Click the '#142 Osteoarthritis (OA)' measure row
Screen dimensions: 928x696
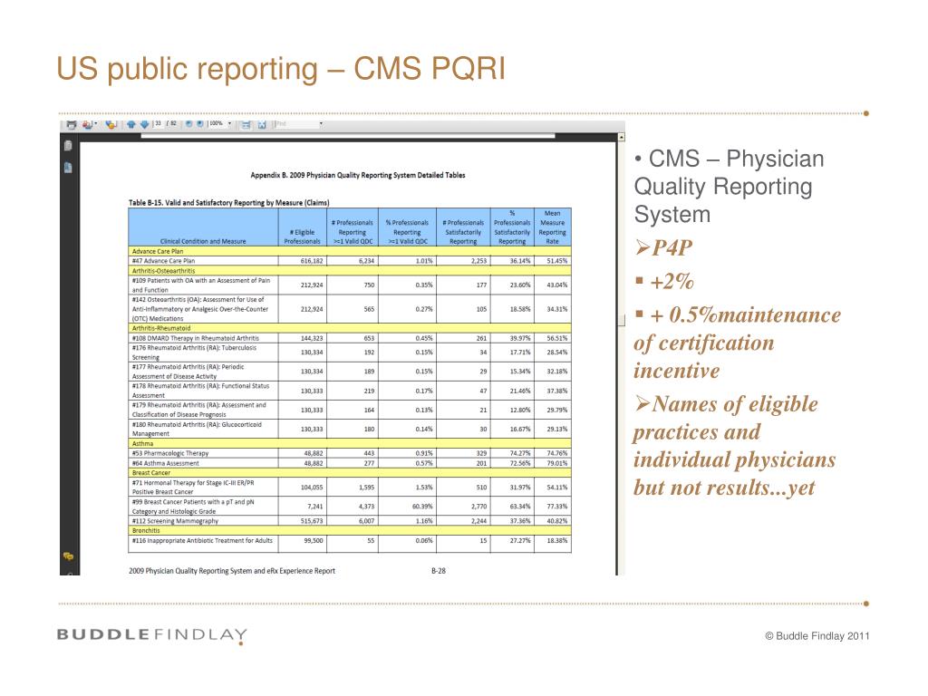[350, 309]
